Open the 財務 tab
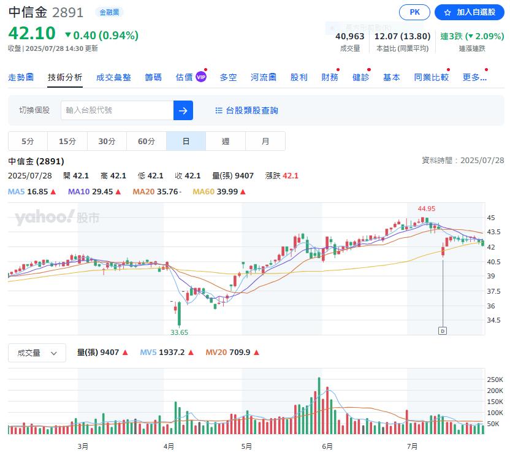 point(330,77)
